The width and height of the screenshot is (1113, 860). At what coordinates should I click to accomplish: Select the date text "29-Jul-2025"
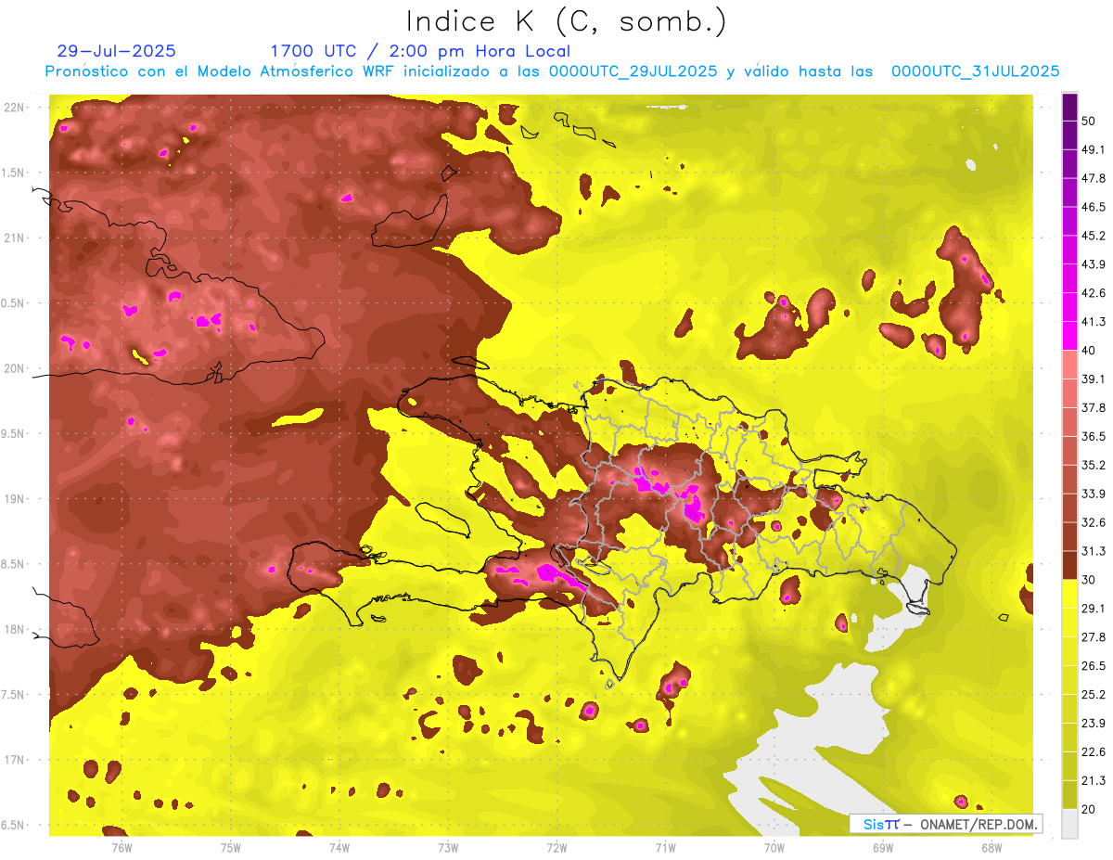point(116,51)
